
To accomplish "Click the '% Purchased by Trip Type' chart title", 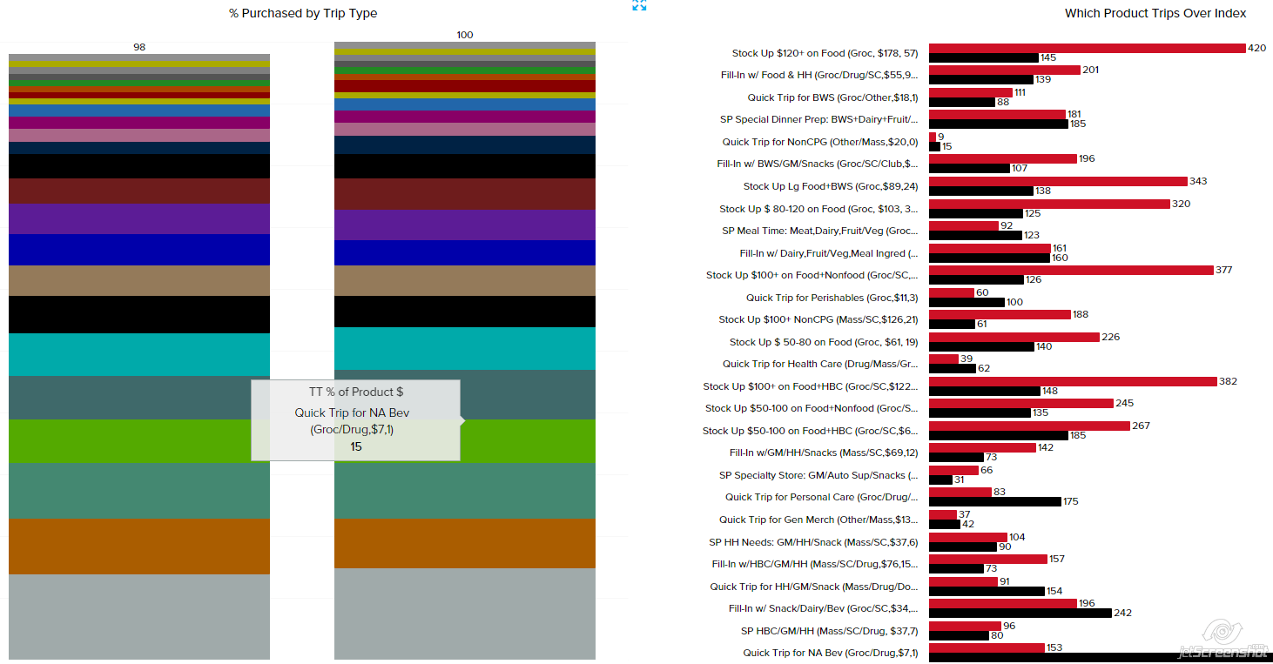I will click(x=303, y=13).
